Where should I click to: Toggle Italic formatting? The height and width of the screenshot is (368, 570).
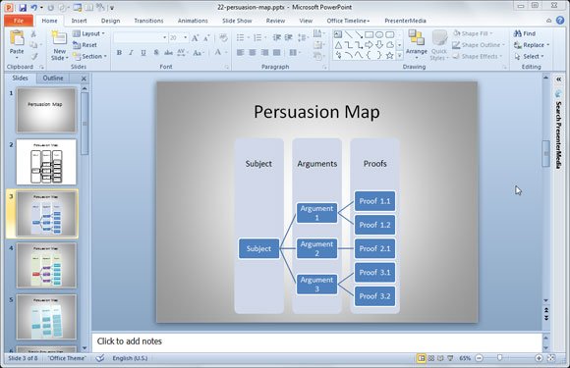131,53
